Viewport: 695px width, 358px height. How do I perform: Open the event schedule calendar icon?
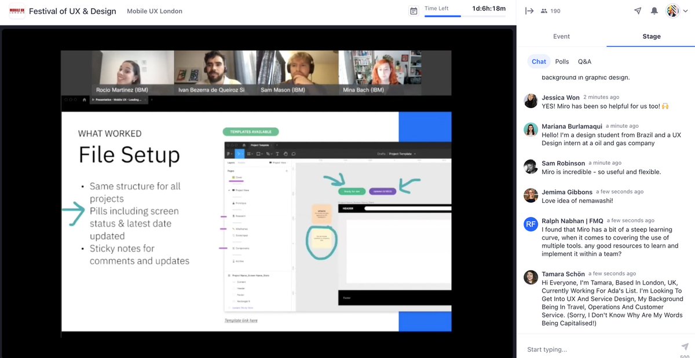(414, 11)
